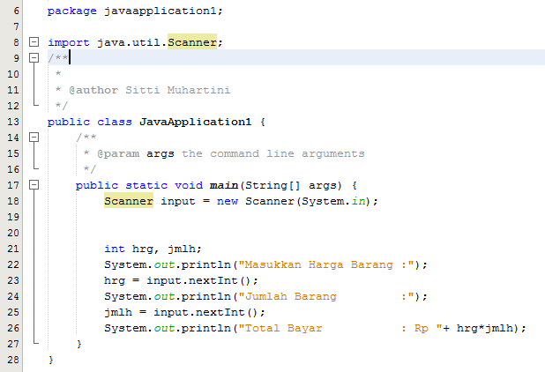Click the 'println' call on line 24
The width and height of the screenshot is (545, 372).
[206, 296]
